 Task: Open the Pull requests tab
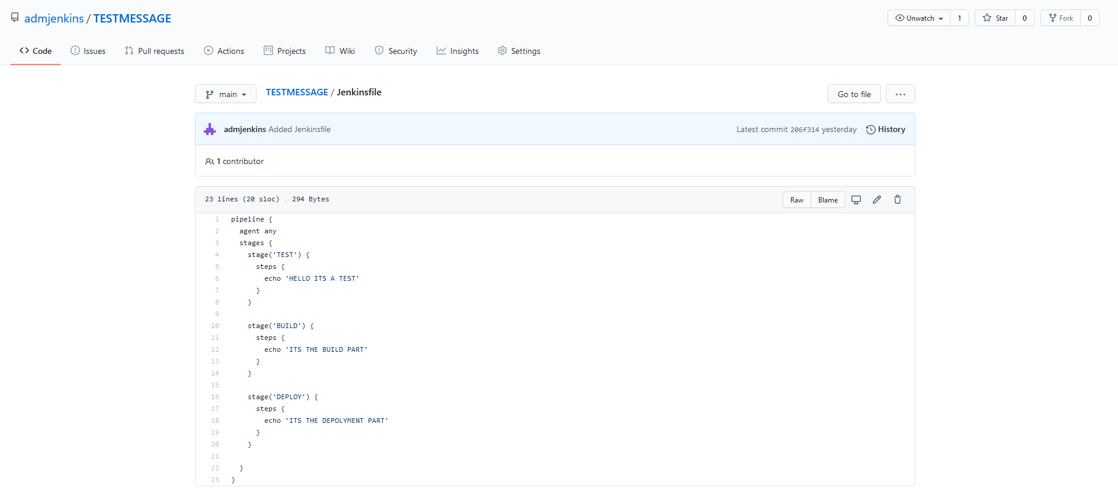[x=155, y=51]
